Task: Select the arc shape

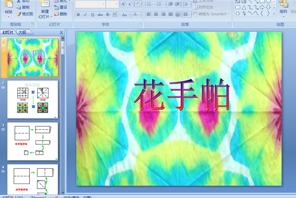Action: 250,14
